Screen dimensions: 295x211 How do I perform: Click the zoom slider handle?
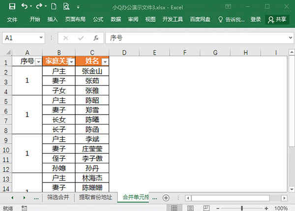(242, 208)
